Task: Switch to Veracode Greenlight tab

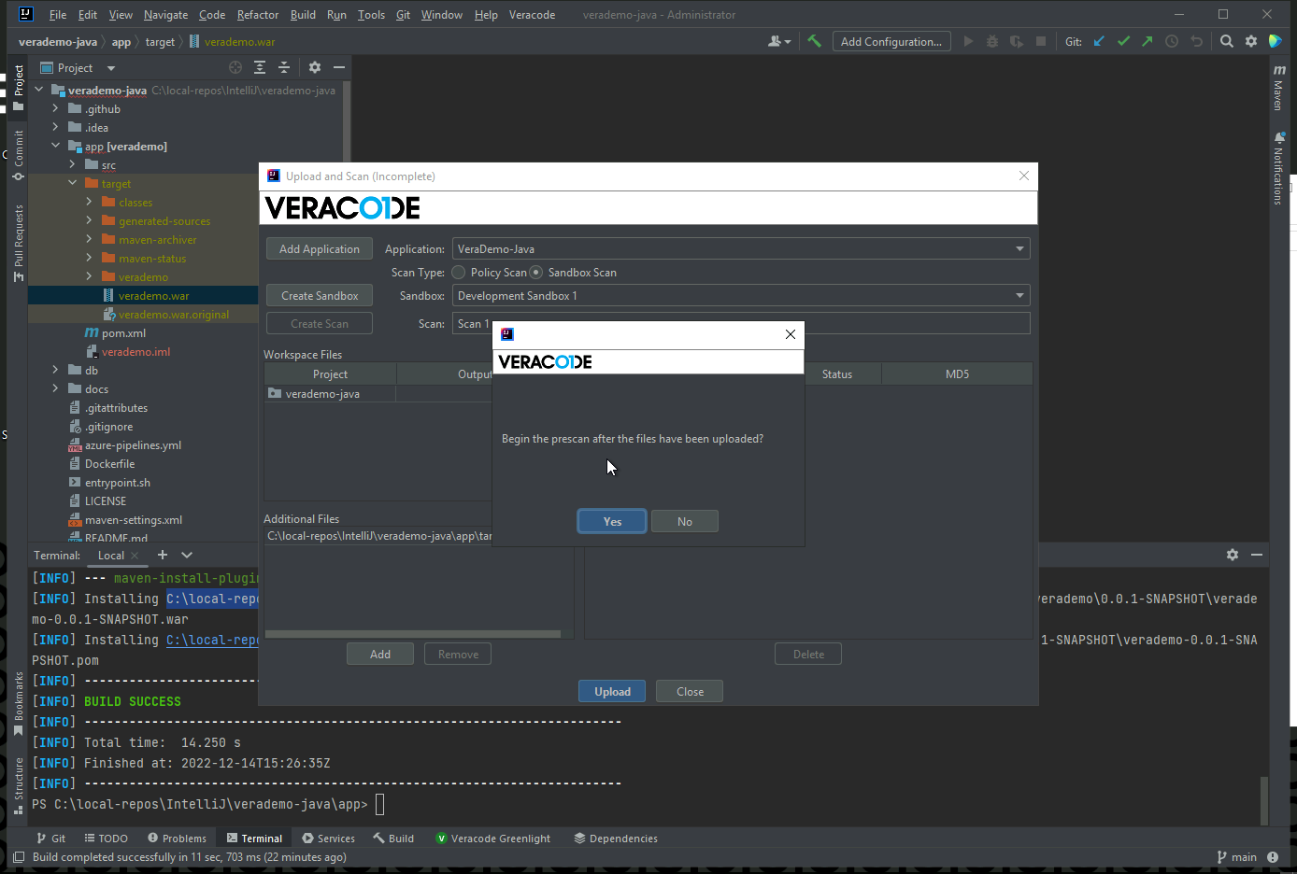Action: (492, 839)
